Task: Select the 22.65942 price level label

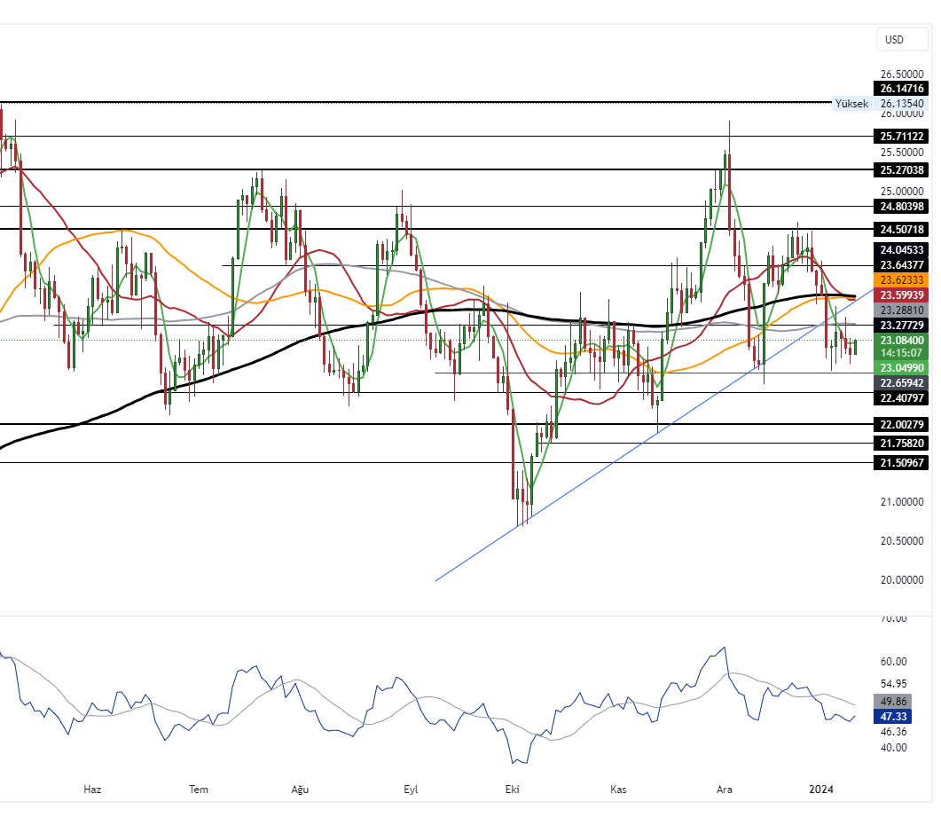Action: point(901,382)
